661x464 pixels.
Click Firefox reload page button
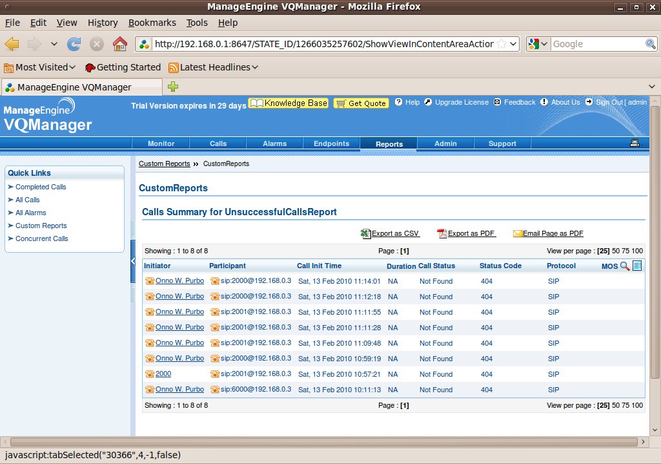tap(74, 44)
